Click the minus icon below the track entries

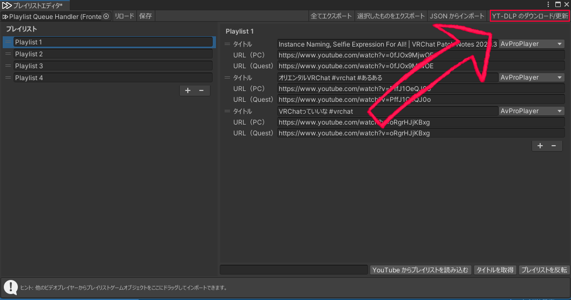click(553, 146)
